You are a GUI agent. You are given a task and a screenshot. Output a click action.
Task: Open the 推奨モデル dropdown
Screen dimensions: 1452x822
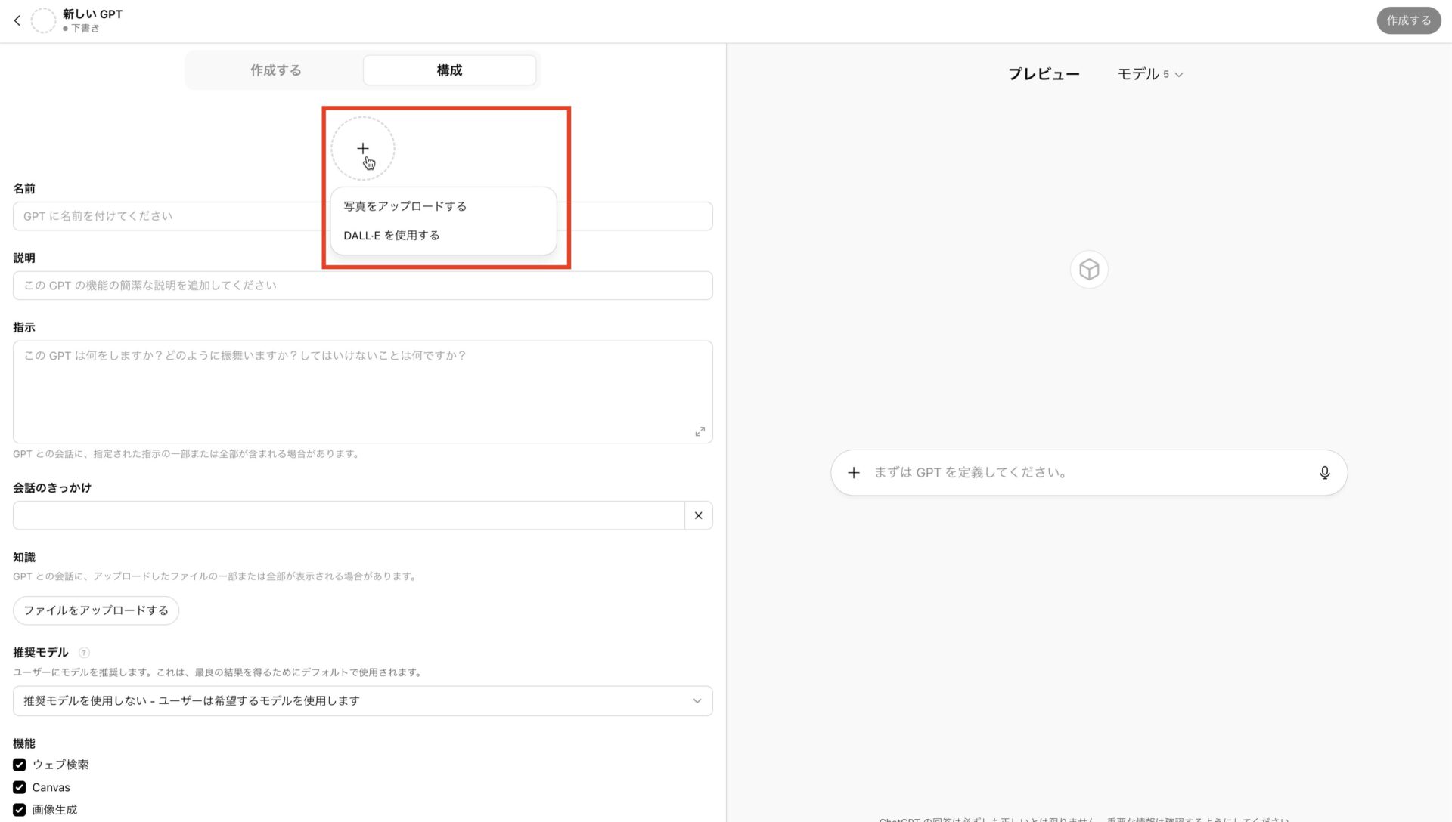pyautogui.click(x=362, y=700)
